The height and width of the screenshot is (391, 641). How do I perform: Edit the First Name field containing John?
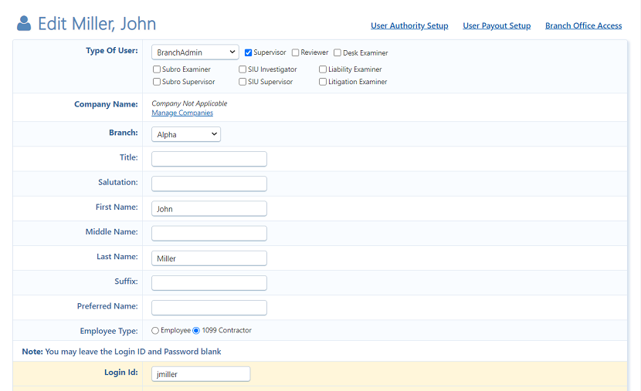[x=209, y=208]
